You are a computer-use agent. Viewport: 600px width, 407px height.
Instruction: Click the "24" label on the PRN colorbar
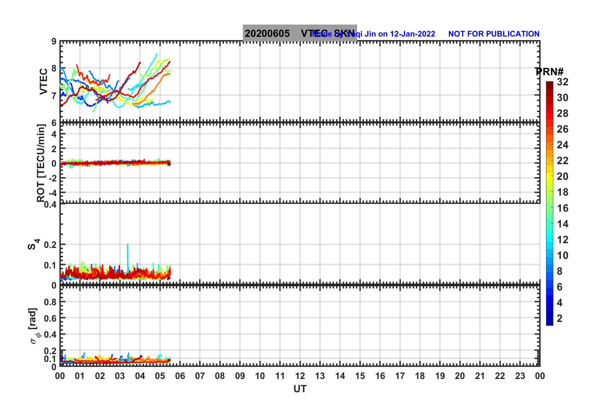click(x=562, y=145)
